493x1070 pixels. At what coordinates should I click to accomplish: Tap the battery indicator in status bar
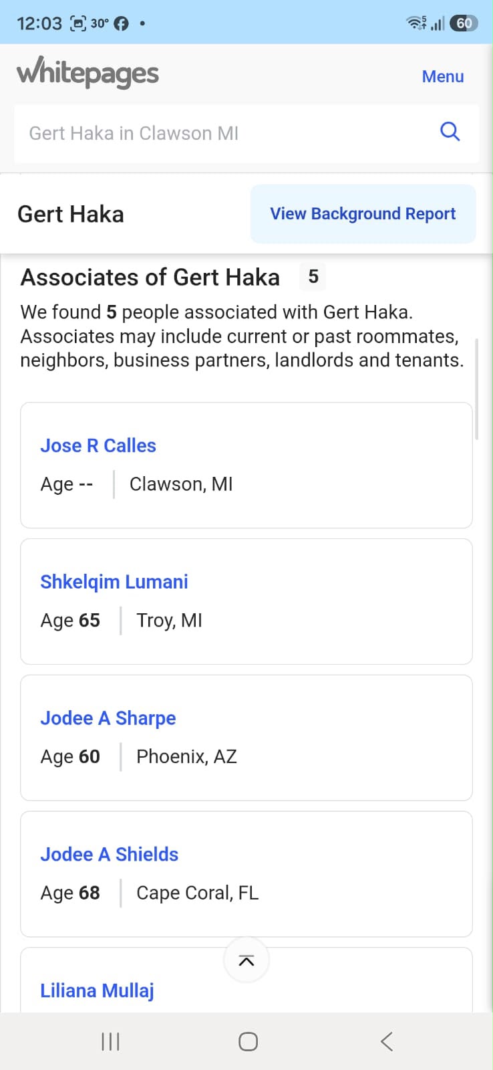[464, 23]
